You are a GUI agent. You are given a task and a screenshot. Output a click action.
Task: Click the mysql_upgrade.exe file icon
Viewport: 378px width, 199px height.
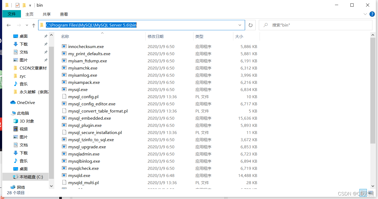click(64, 147)
